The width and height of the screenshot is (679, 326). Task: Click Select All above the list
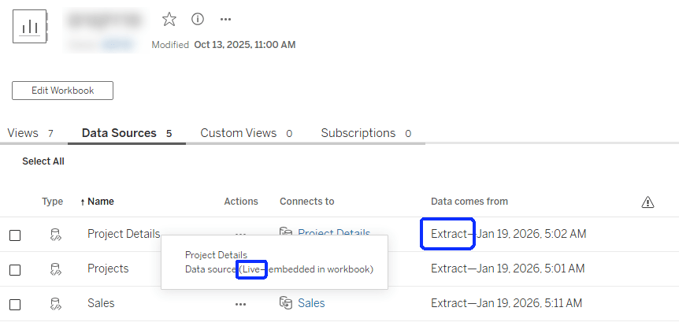click(43, 161)
